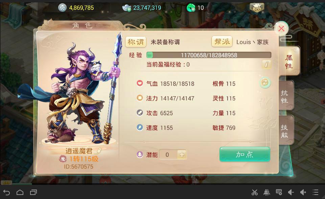Click the gold coin currency icon
This screenshot has width=325, height=199.
coord(62,8)
